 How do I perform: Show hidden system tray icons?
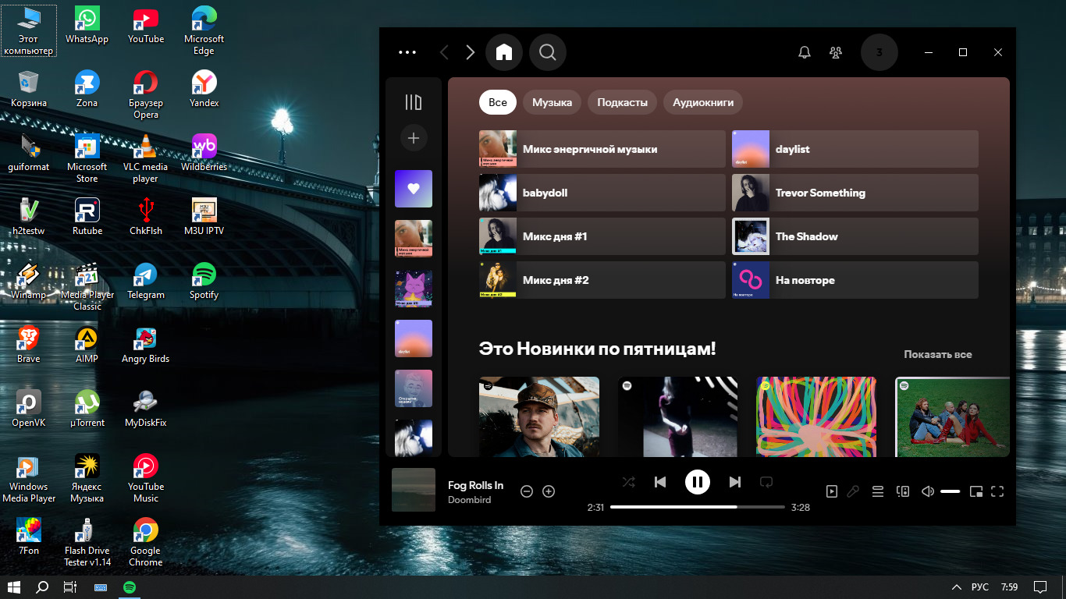click(957, 587)
